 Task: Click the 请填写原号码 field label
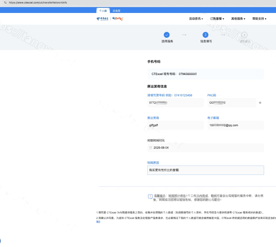pyautogui.click(x=170, y=95)
